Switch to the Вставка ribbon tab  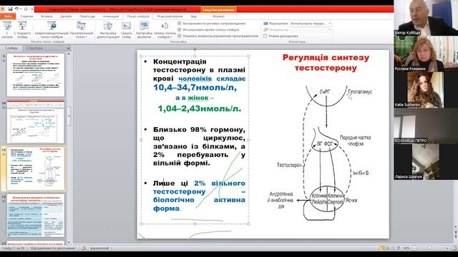(x=47, y=16)
